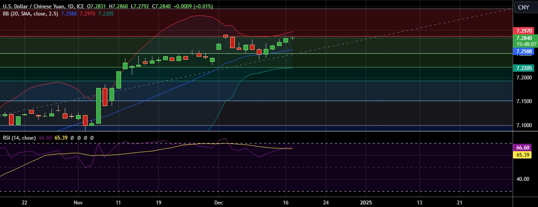Click the blue 7.2588 value in BB legend

coord(69,14)
